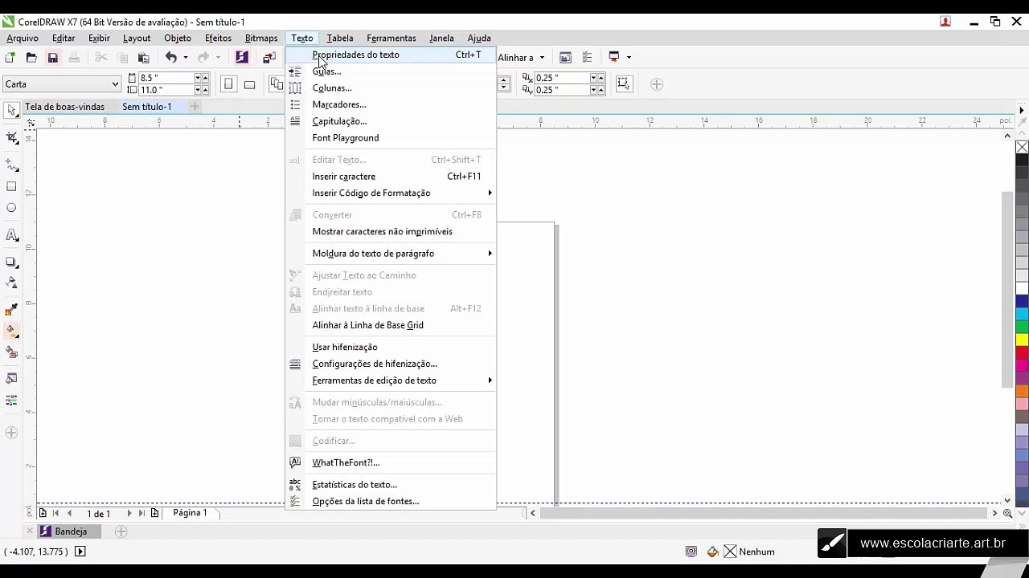Image resolution: width=1029 pixels, height=578 pixels.
Task: Activate the Text tool (letter A)
Action: coord(11,235)
